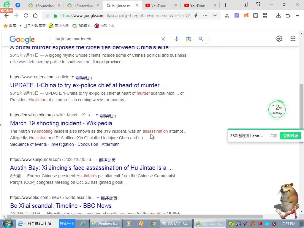Open the browser downloads icon
The height and width of the screenshot is (228, 304).
click(278, 15)
